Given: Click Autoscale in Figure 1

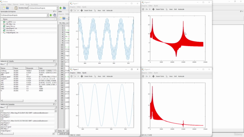Looking at the screenshot, I should pos(109,10).
